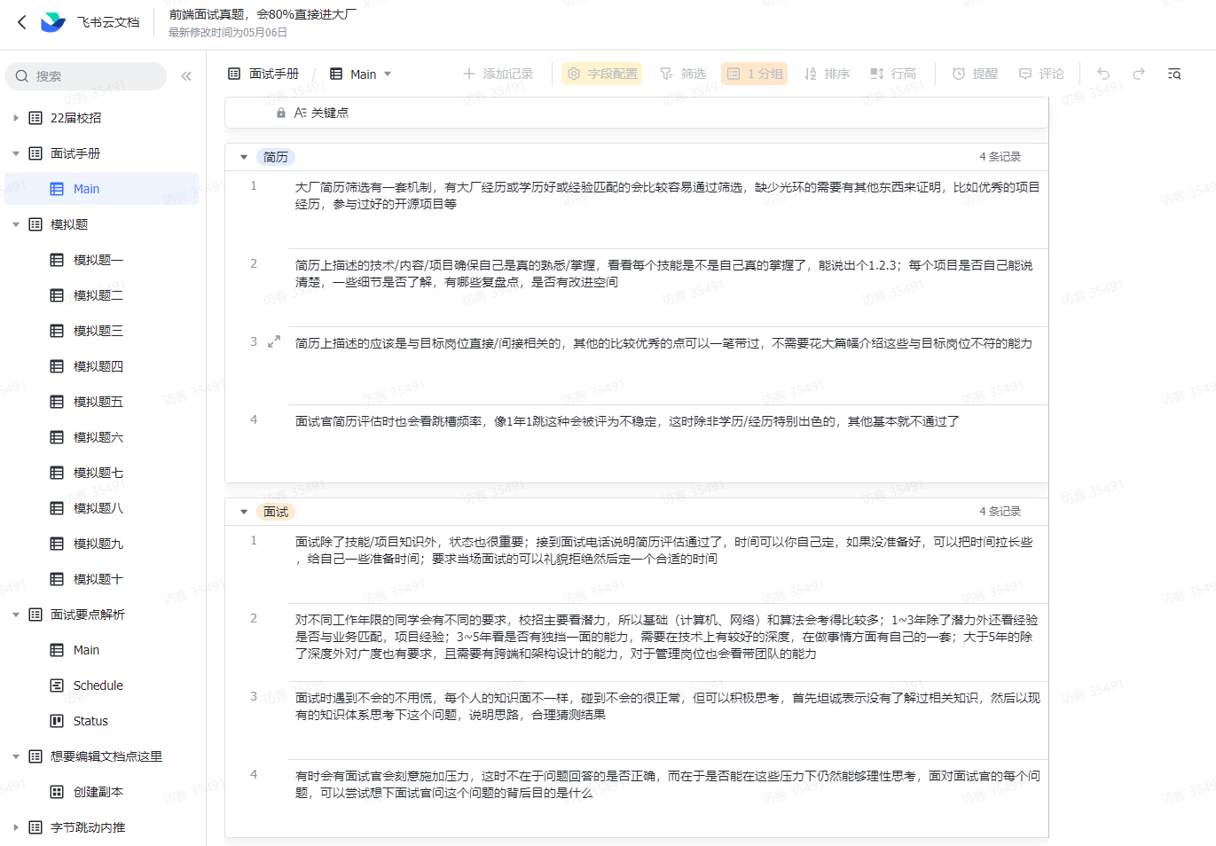The image size is (1216, 846).
Task: Expand the 字节跳动内推 tree item
Action: 16,827
